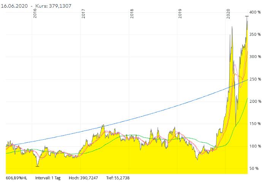The width and height of the screenshot is (265, 182).
Task: Click the 150 % axis label
Action: point(255,124)
